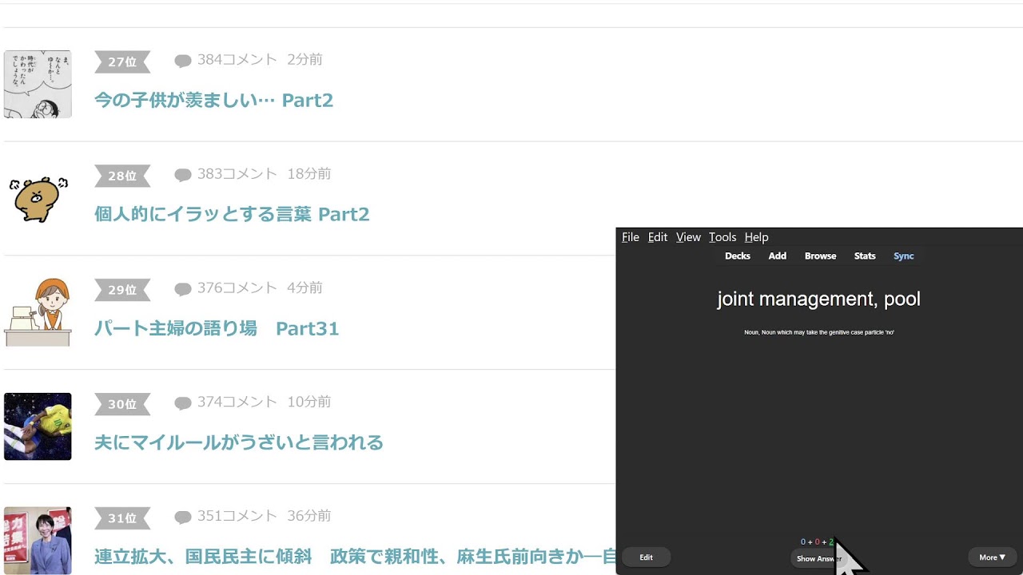The height and width of the screenshot is (575, 1023).
Task: Open the Tools menu in Anki
Action: pyautogui.click(x=722, y=237)
